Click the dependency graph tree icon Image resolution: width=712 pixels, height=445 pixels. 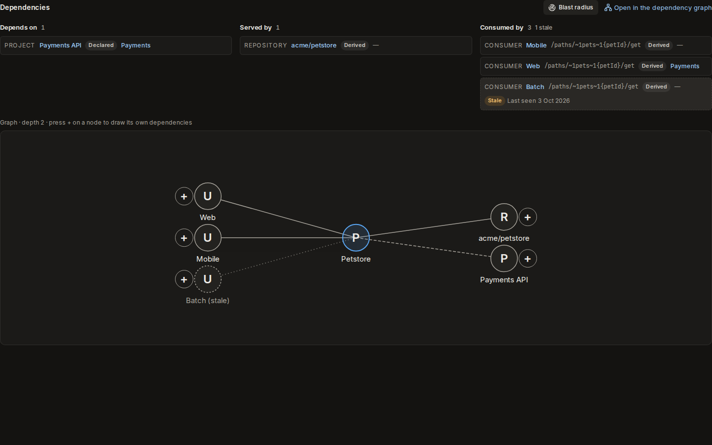coord(608,7)
